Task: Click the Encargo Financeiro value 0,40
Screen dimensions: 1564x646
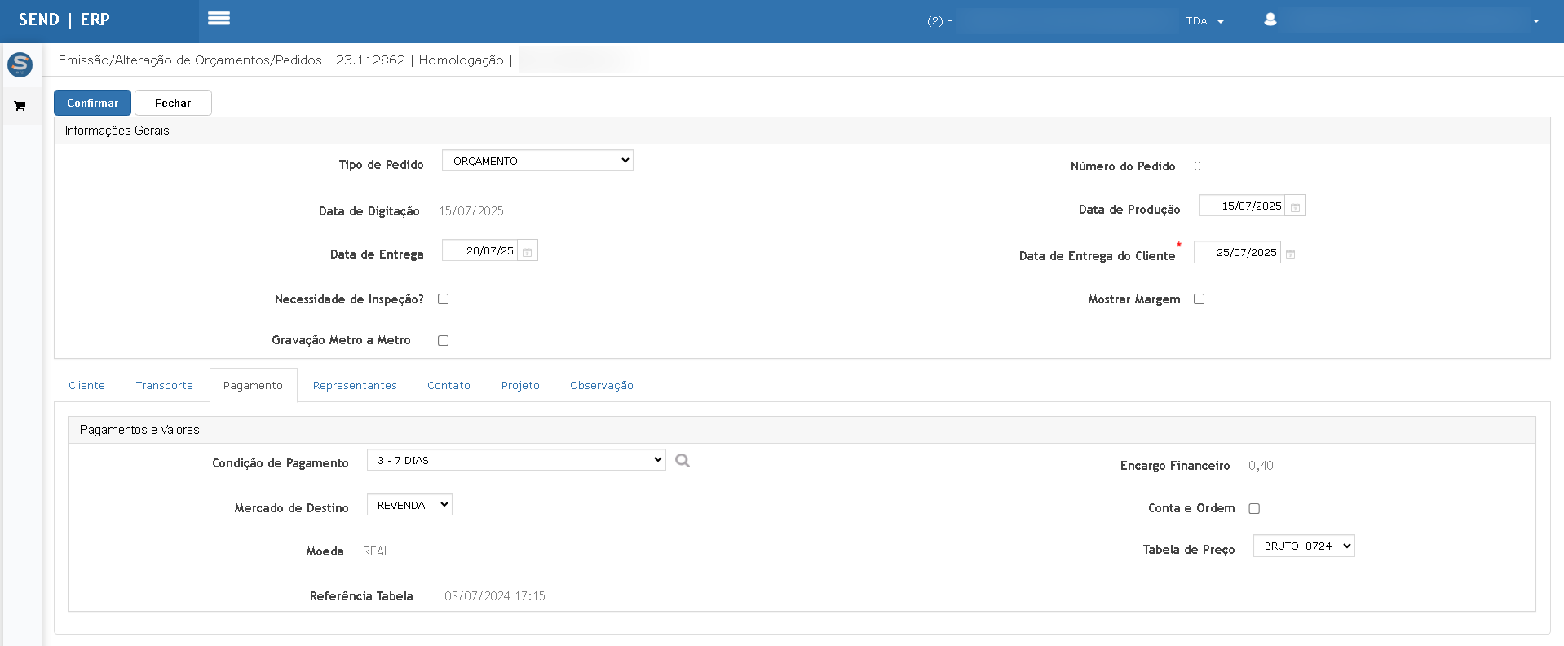Action: tap(1261, 466)
